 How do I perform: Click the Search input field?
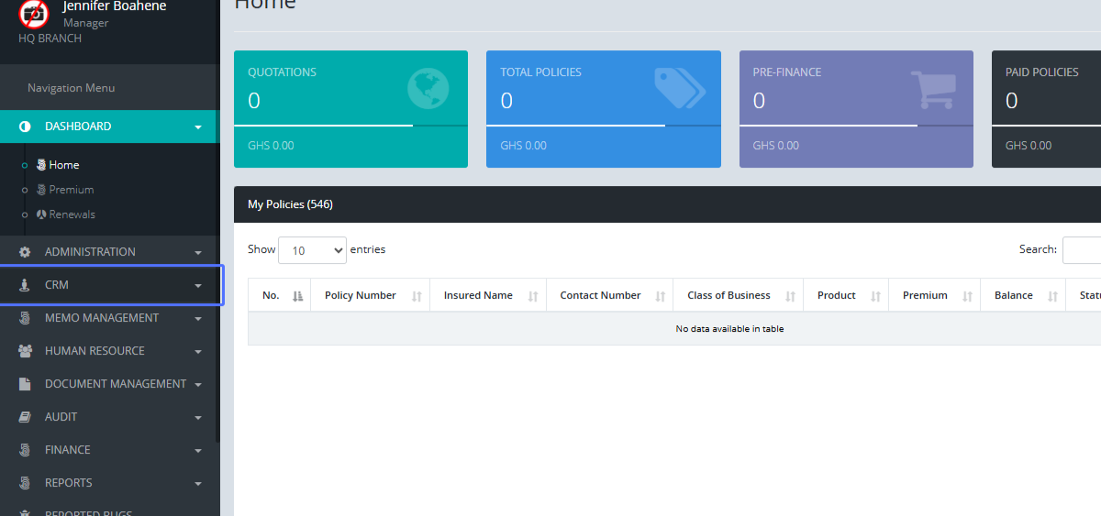tap(1081, 249)
